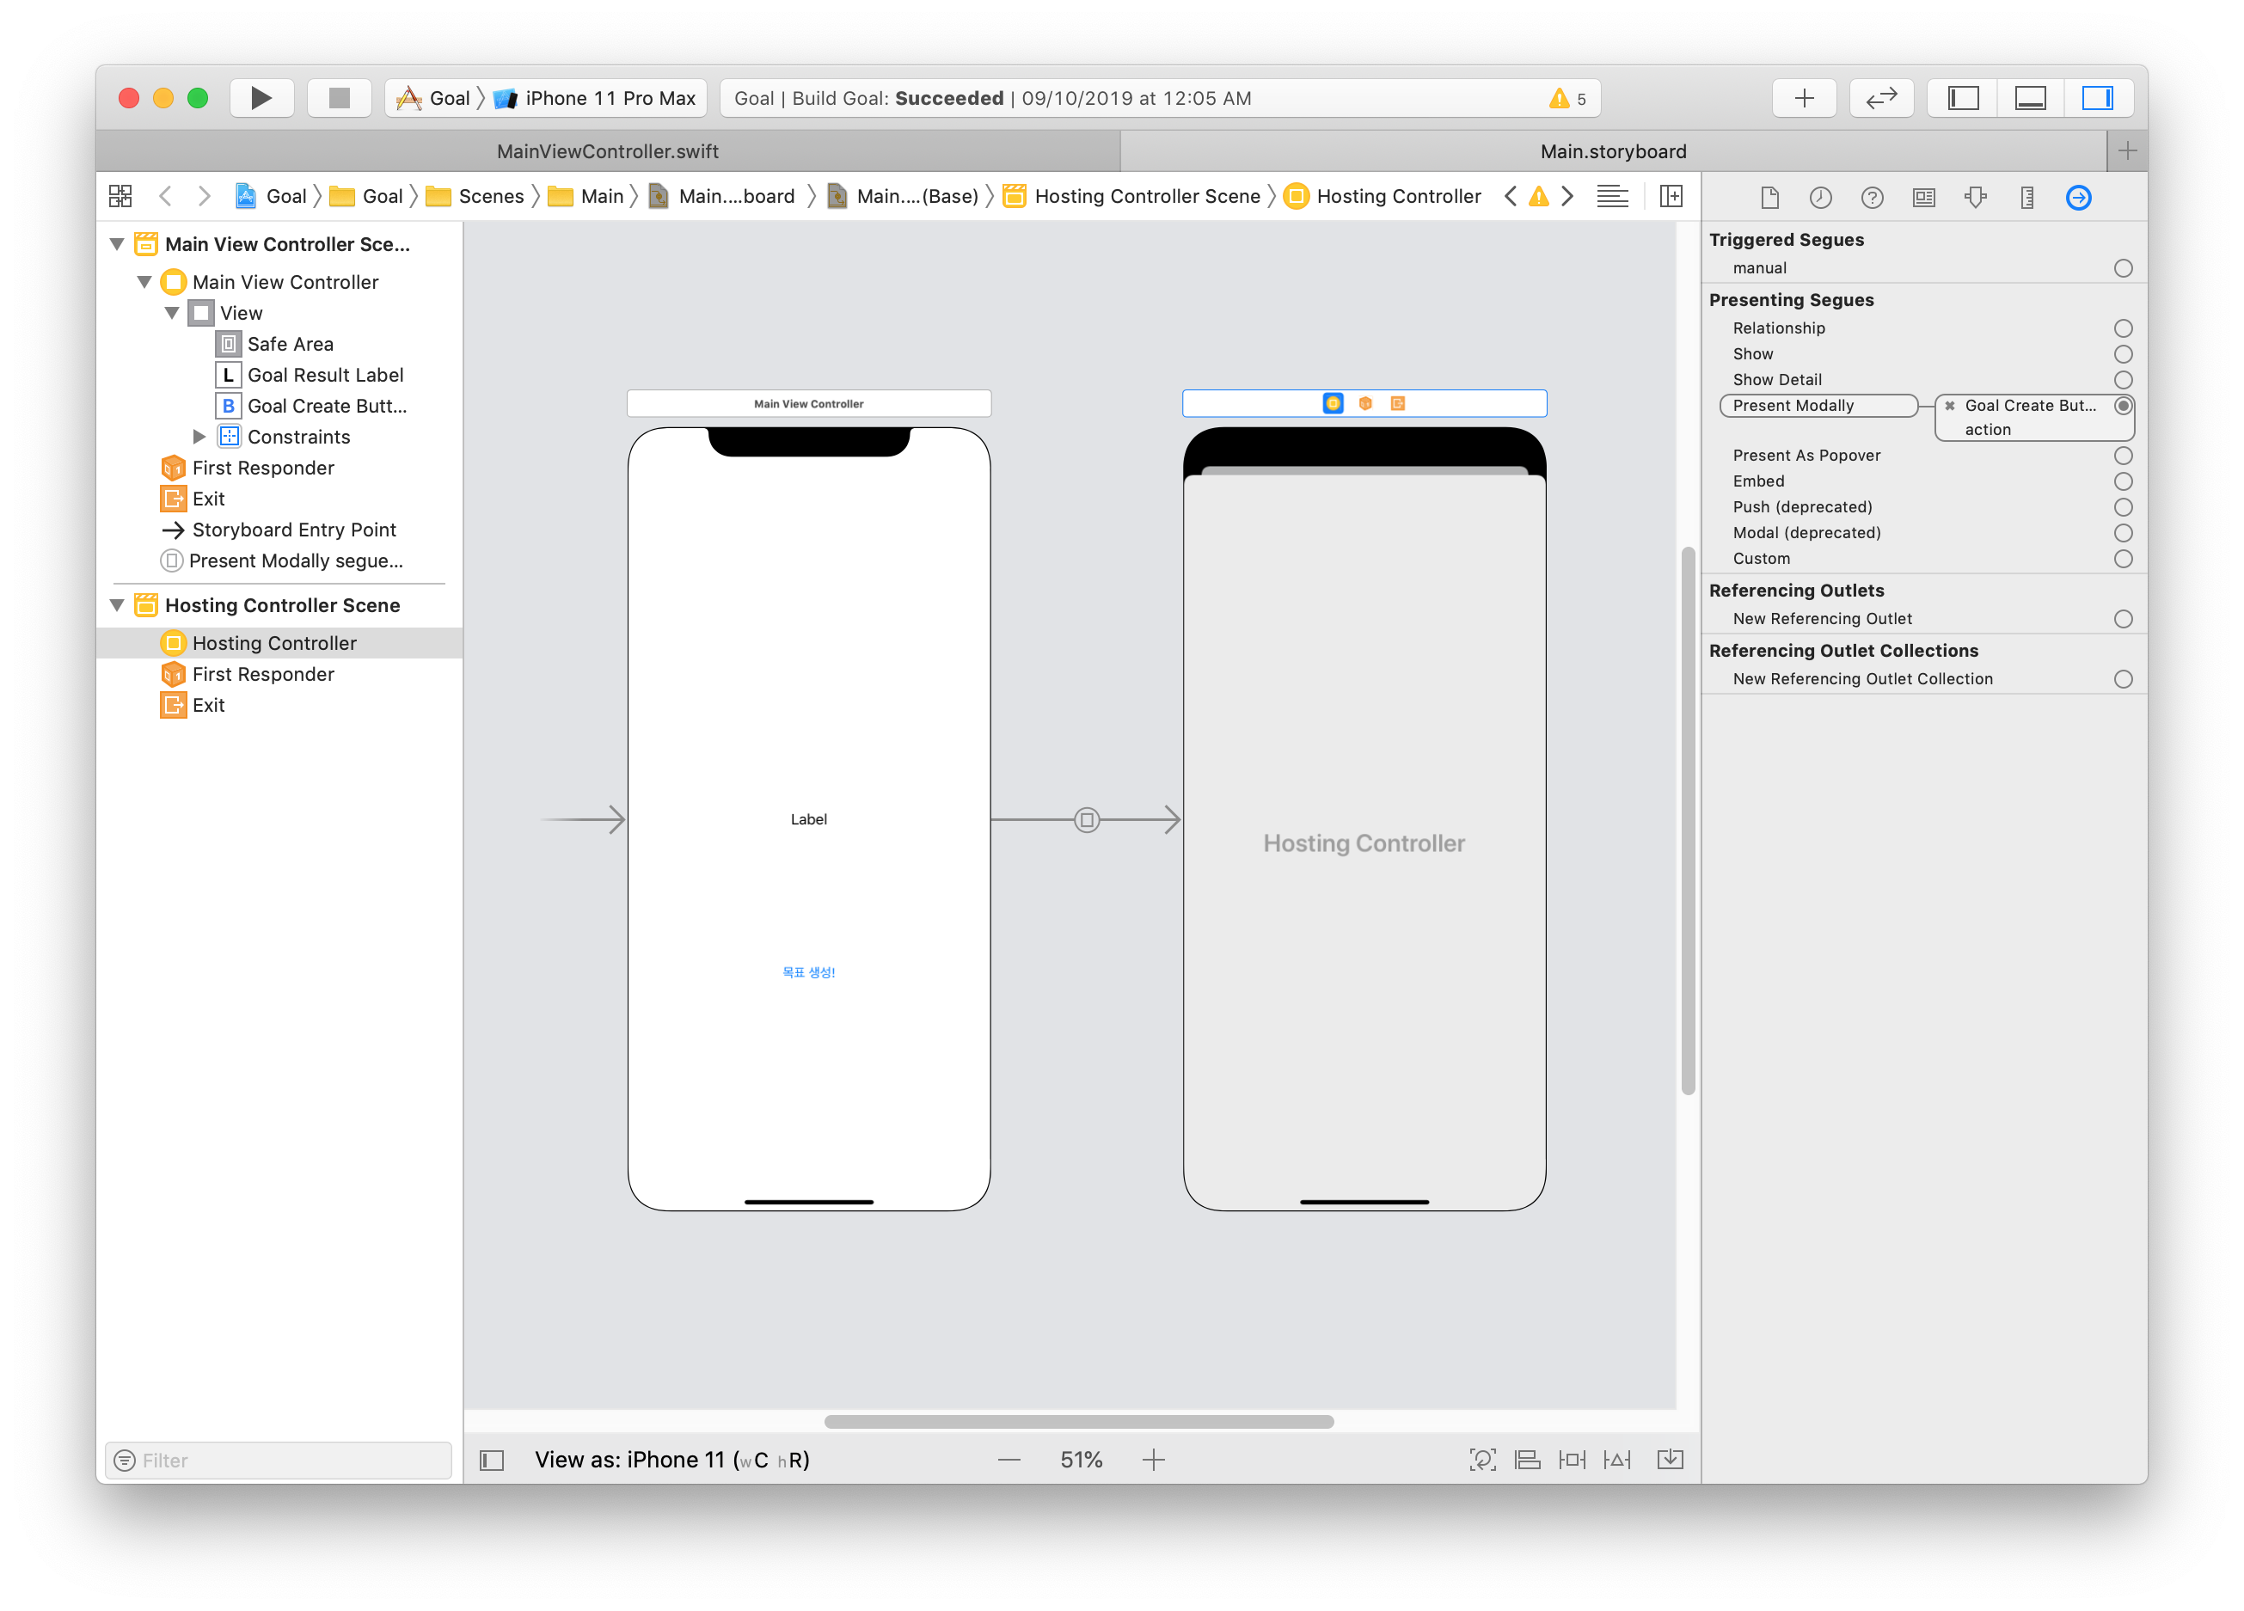Open the Identity inspector icon

pyautogui.click(x=1923, y=198)
